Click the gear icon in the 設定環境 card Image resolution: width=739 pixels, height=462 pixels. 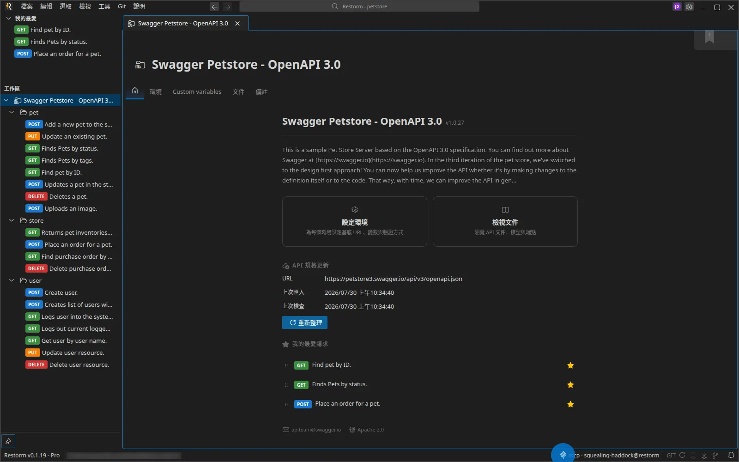tap(355, 210)
